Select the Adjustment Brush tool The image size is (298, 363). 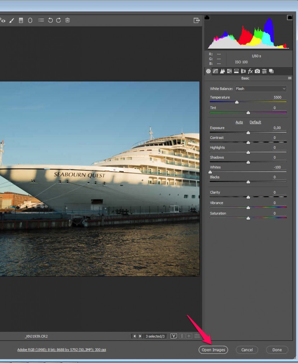12,21
